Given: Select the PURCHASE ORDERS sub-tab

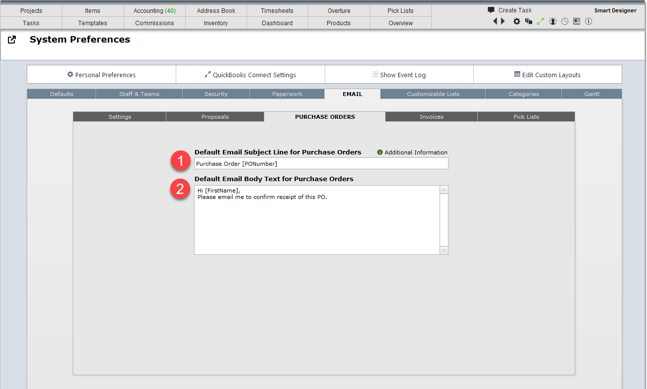Looking at the screenshot, I should tap(325, 117).
